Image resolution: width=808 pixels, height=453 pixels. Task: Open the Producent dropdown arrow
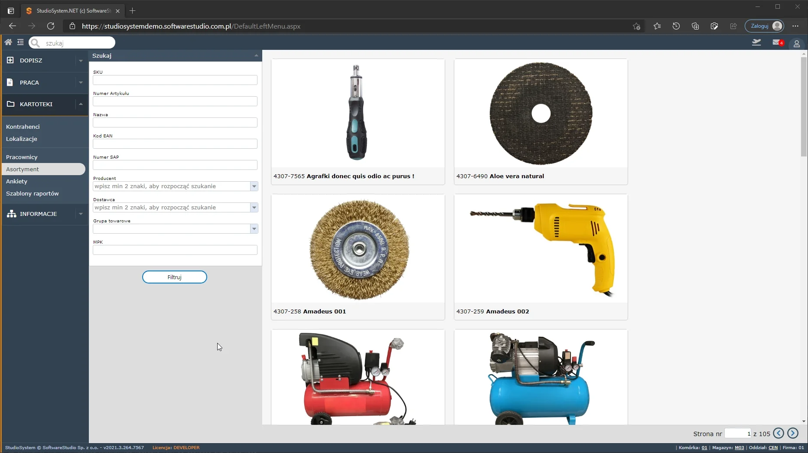pos(254,186)
